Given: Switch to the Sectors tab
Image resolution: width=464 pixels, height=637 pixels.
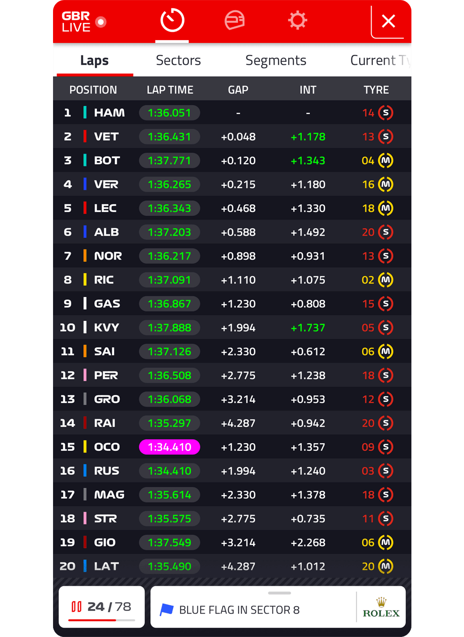Looking at the screenshot, I should tap(178, 60).
